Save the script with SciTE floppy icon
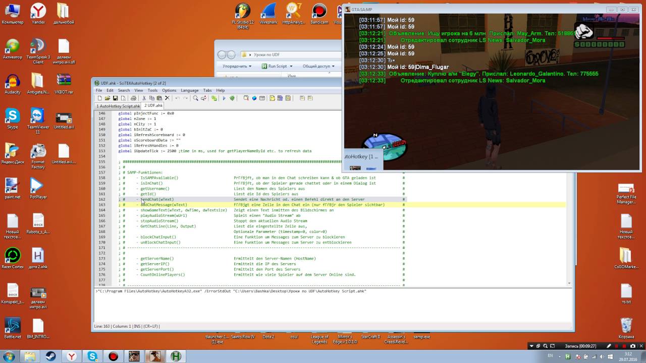The width and height of the screenshot is (646, 363). 116,98
